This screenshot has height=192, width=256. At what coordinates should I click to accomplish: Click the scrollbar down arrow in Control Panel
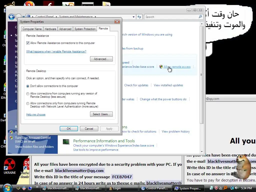[x=202, y=152]
